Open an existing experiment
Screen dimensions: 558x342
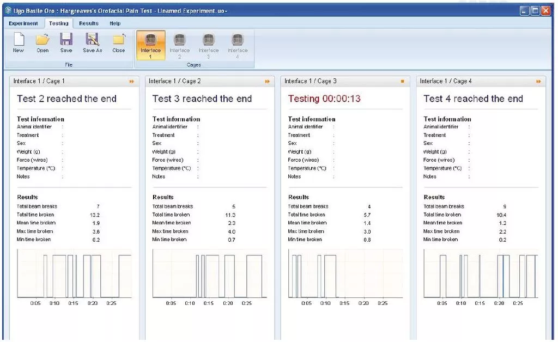pos(42,42)
